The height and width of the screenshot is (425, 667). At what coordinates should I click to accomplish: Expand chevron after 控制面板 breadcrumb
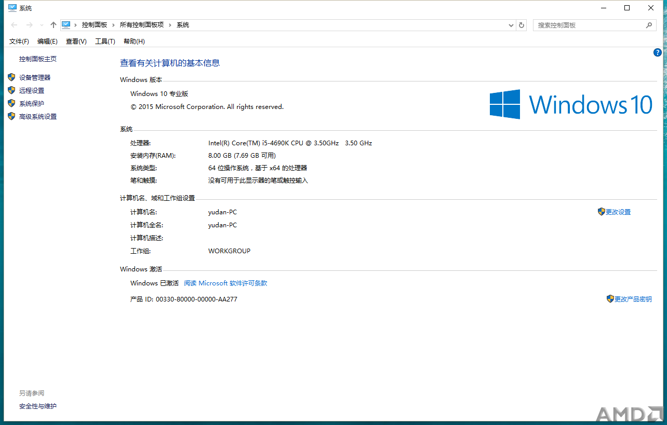113,25
